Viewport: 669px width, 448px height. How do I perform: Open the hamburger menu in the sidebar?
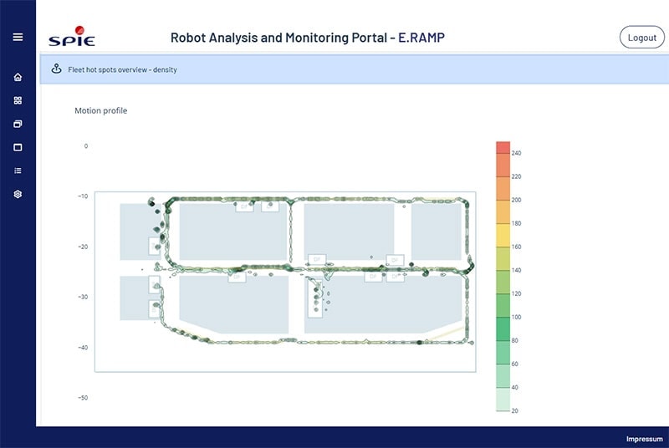(x=18, y=37)
